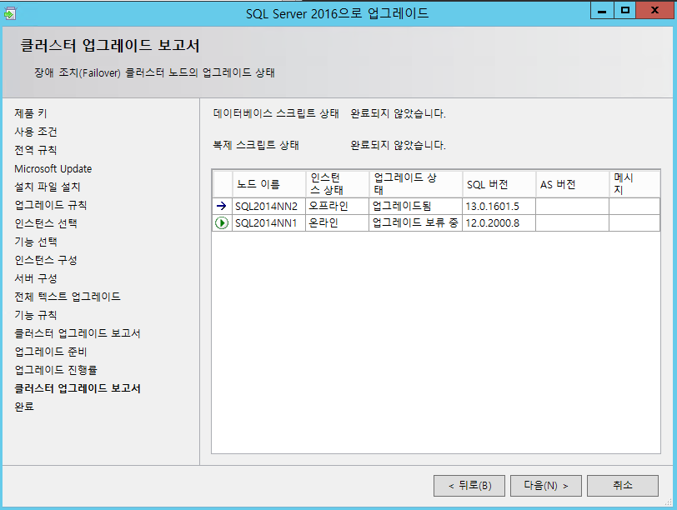Click the 업그레이드 보류 중 status cell
The width and height of the screenshot is (677, 510).
coord(416,223)
